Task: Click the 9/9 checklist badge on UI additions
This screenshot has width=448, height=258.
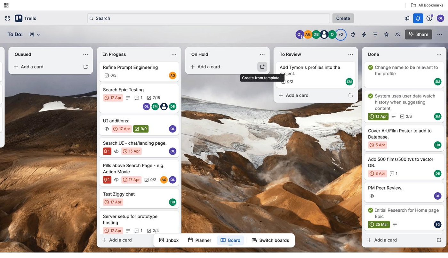Action: pyautogui.click(x=141, y=129)
